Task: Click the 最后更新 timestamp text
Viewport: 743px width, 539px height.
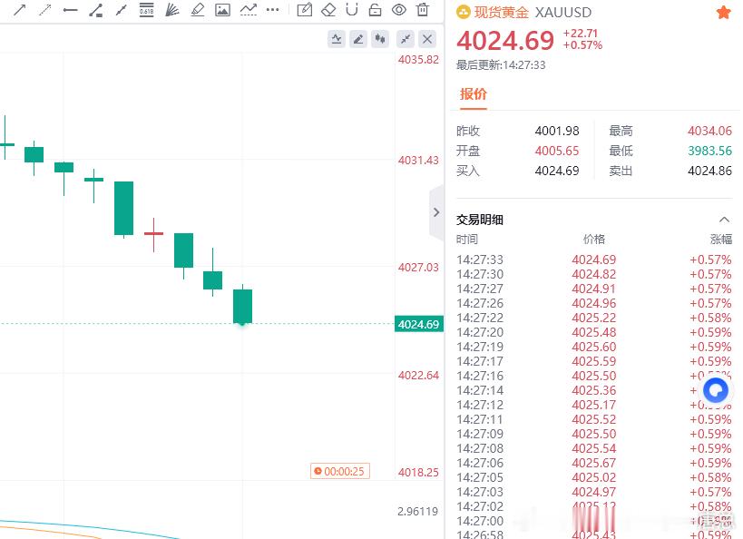Action: point(501,65)
